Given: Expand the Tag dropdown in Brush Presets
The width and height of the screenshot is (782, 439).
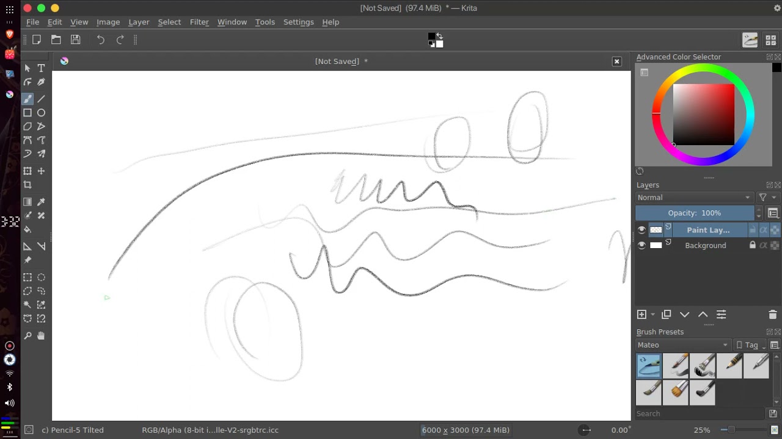Looking at the screenshot, I should pos(751,345).
